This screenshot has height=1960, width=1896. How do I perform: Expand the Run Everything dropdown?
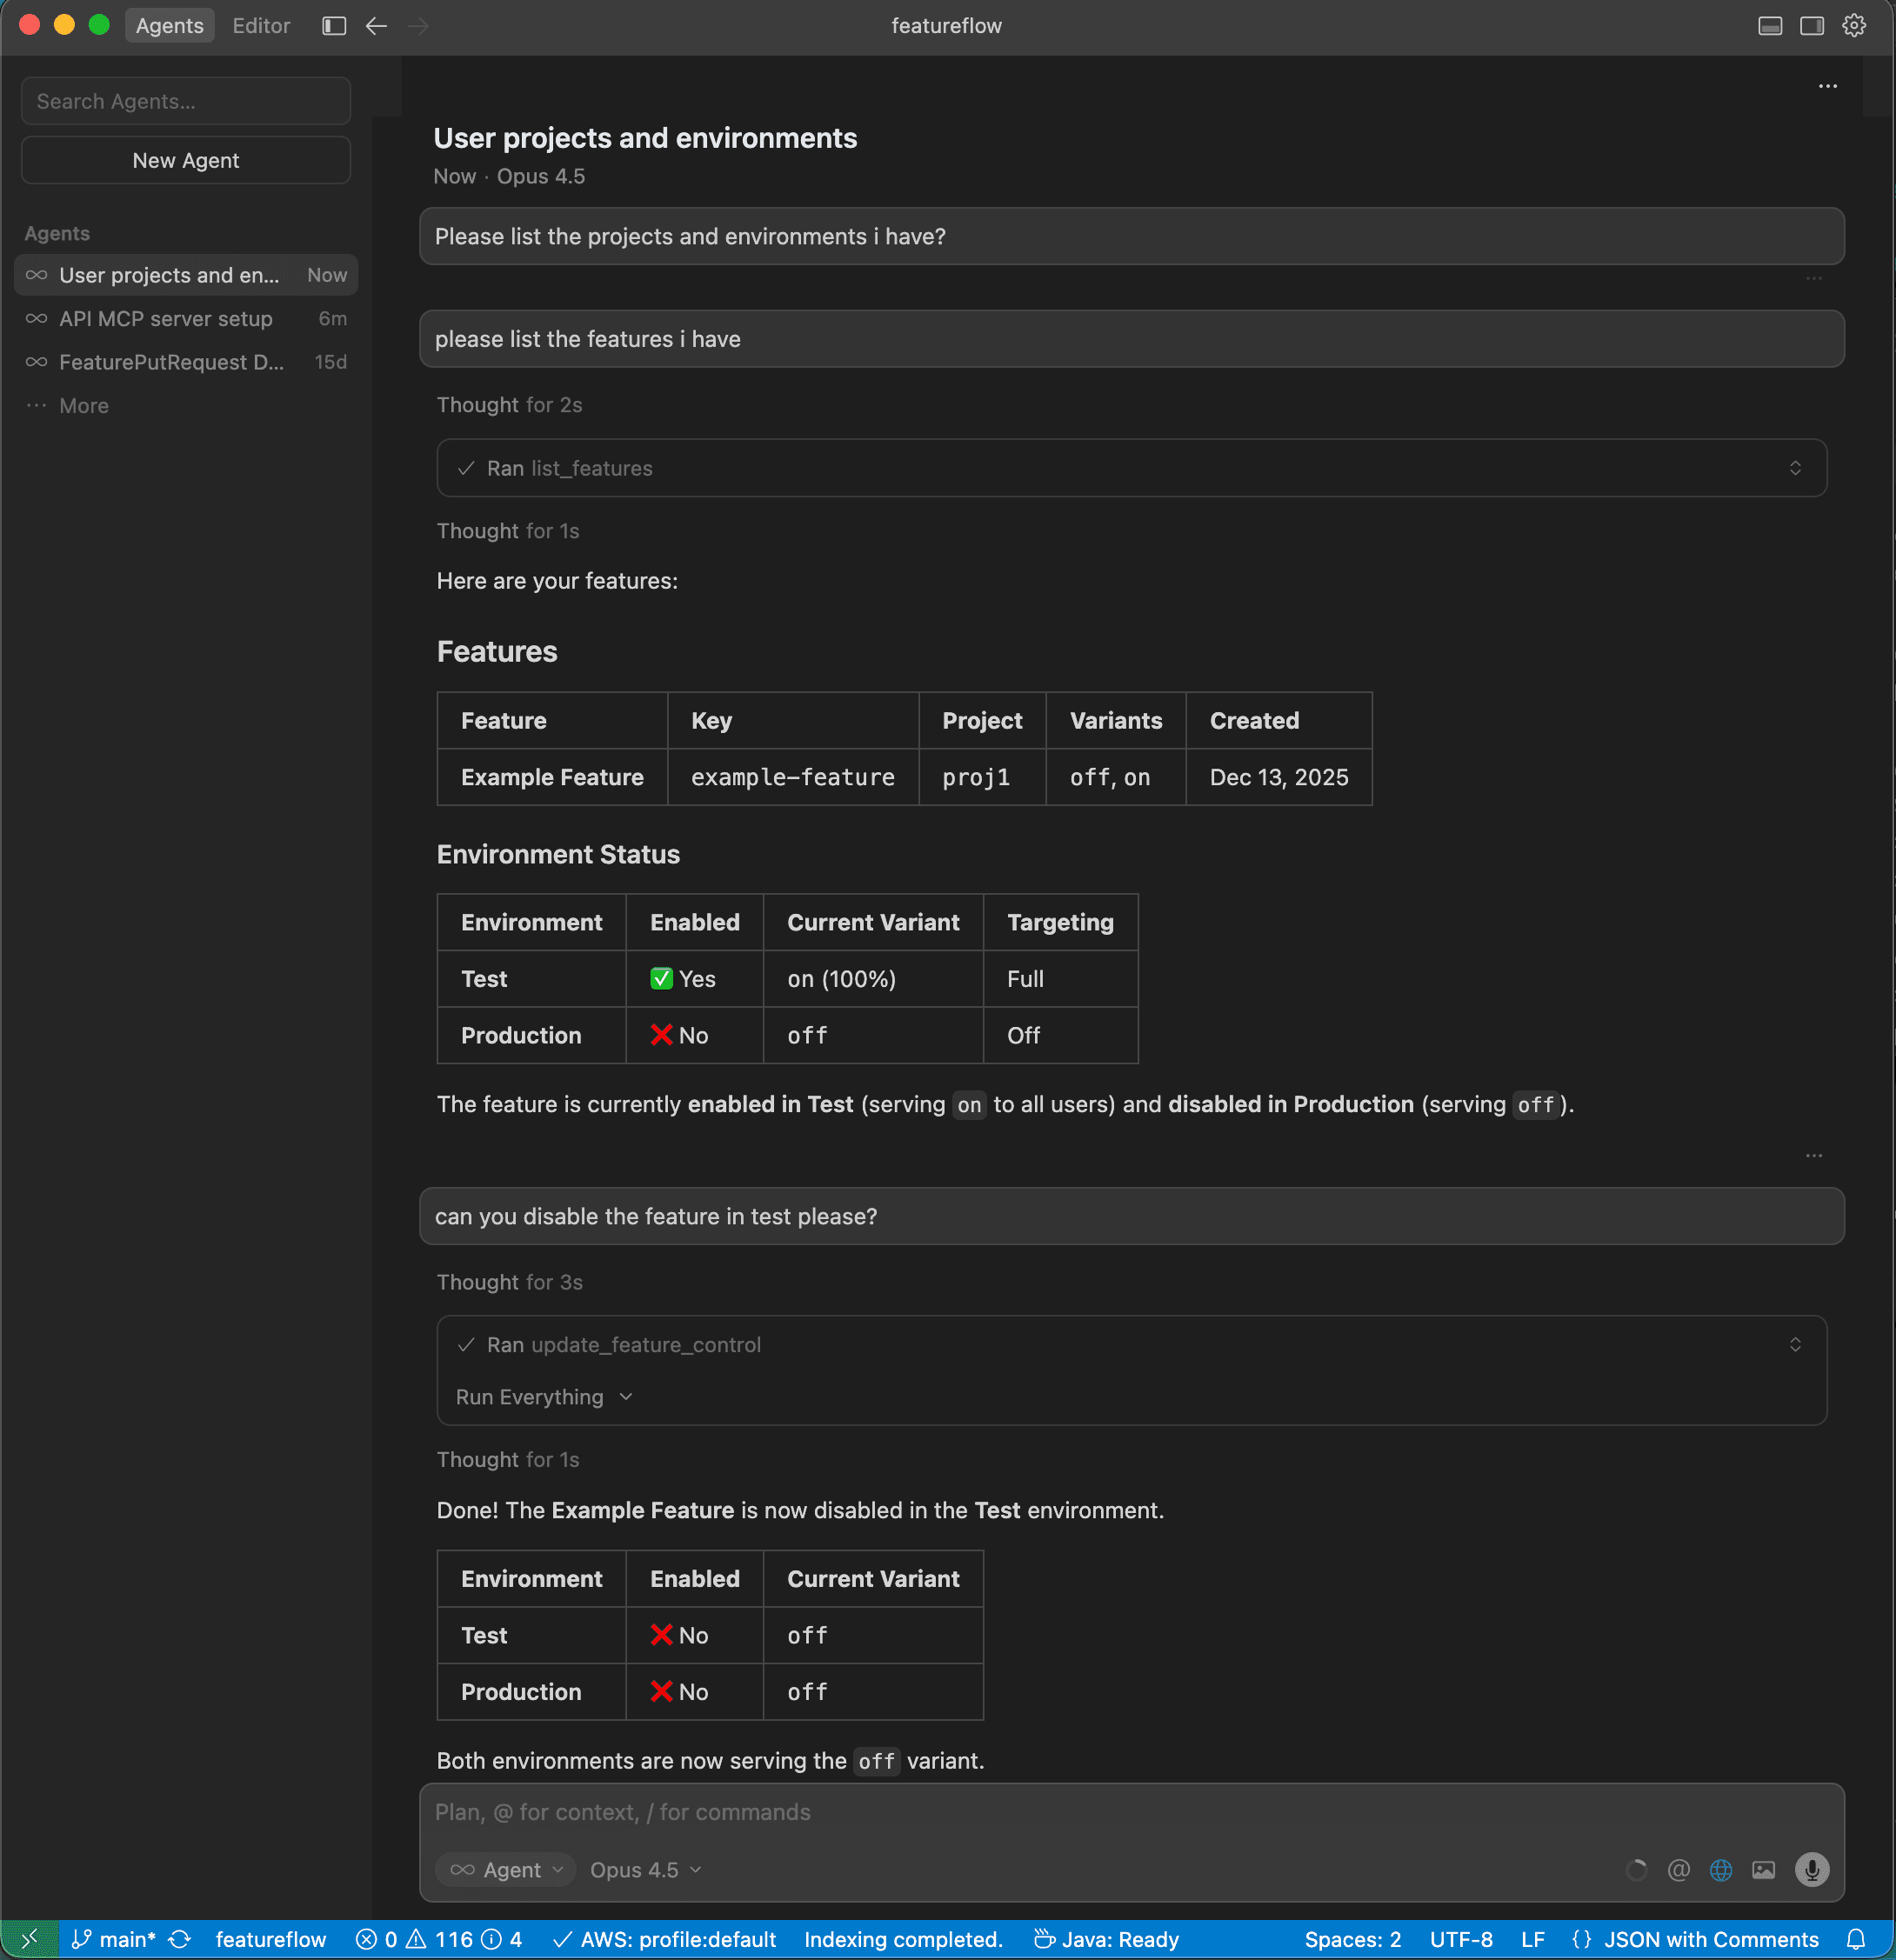[544, 1397]
